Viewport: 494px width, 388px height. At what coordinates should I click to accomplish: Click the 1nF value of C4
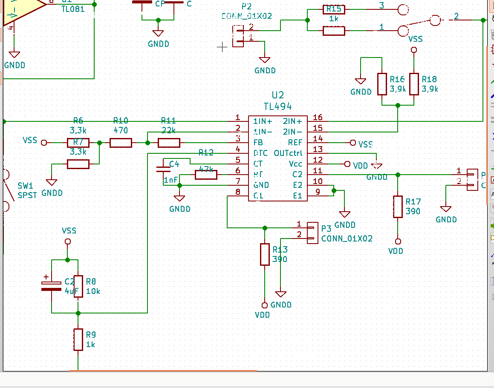point(170,180)
